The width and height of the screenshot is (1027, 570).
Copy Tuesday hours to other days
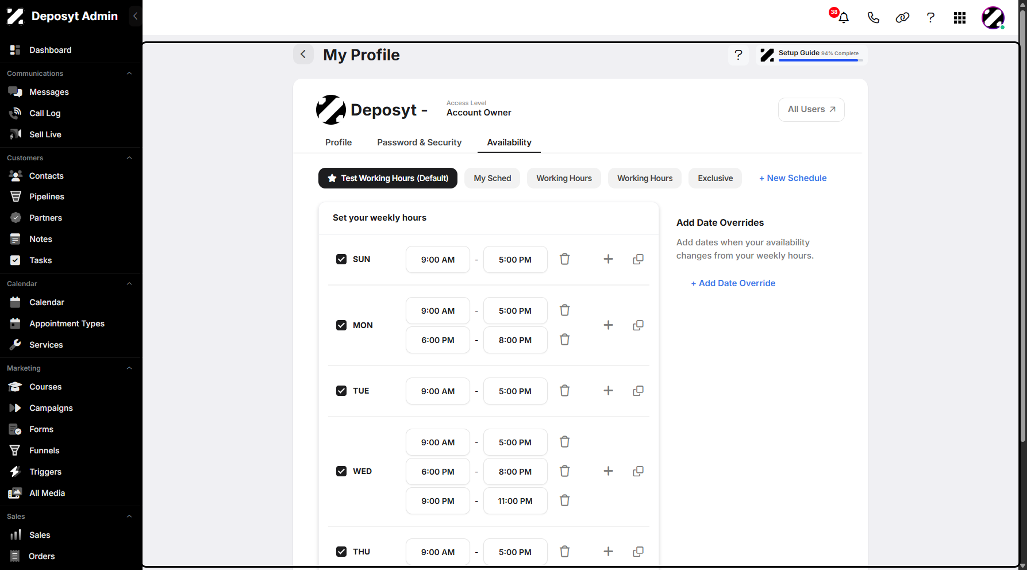[x=638, y=391]
